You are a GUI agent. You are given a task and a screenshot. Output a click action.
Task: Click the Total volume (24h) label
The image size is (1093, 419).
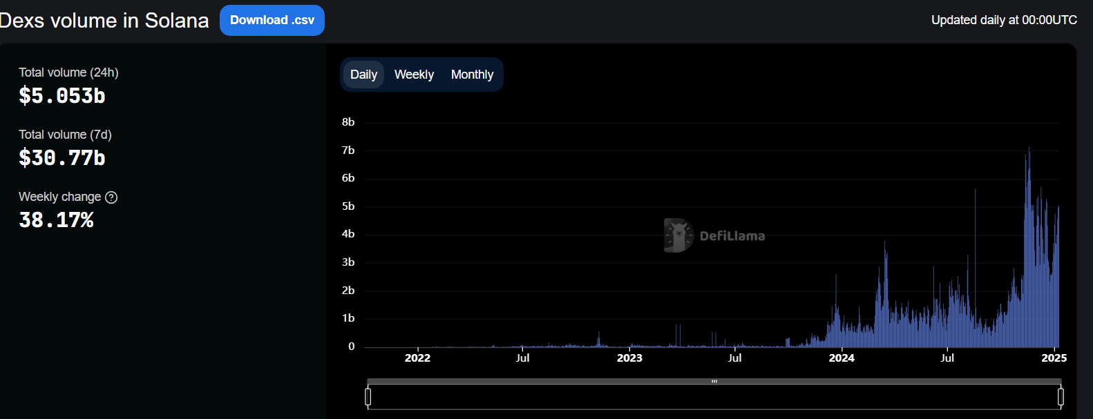[x=68, y=72]
